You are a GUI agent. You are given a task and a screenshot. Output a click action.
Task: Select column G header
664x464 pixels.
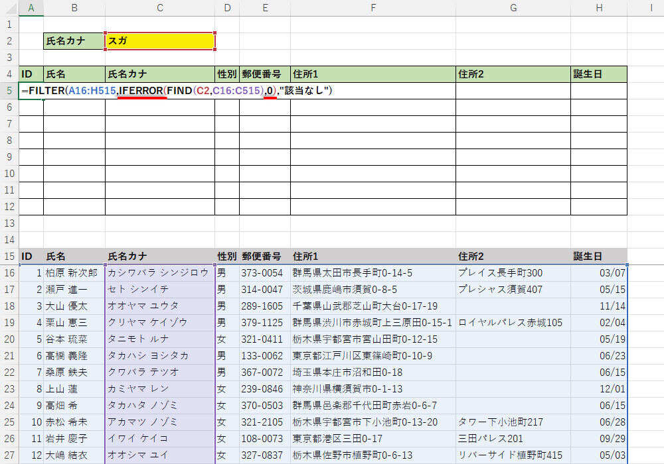[x=513, y=7]
